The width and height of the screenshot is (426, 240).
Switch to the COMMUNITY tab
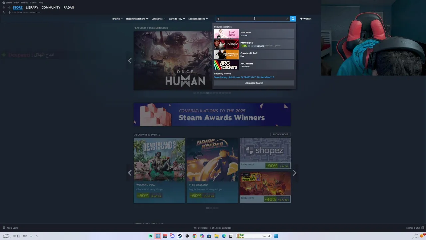point(51,7)
